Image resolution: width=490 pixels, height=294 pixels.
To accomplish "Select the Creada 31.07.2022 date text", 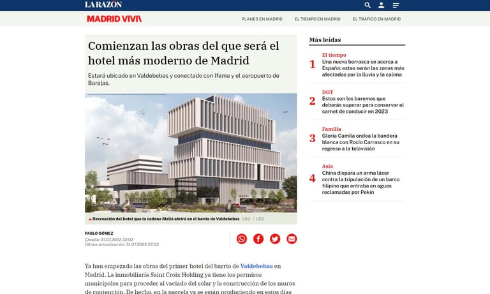I will coord(109,240).
